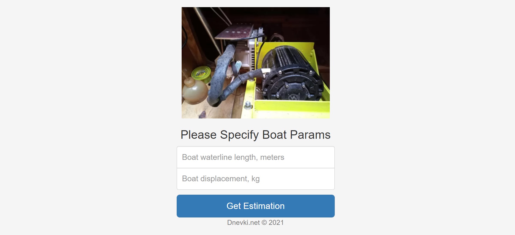This screenshot has height=235, width=515.
Task: Focus the boat waterline length field
Action: coord(255,157)
